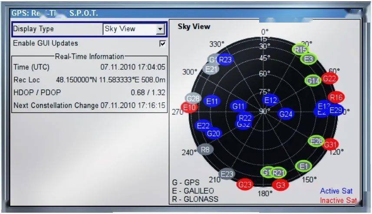
Task: Select the R23 GLONASS satellite
Action: point(225,60)
